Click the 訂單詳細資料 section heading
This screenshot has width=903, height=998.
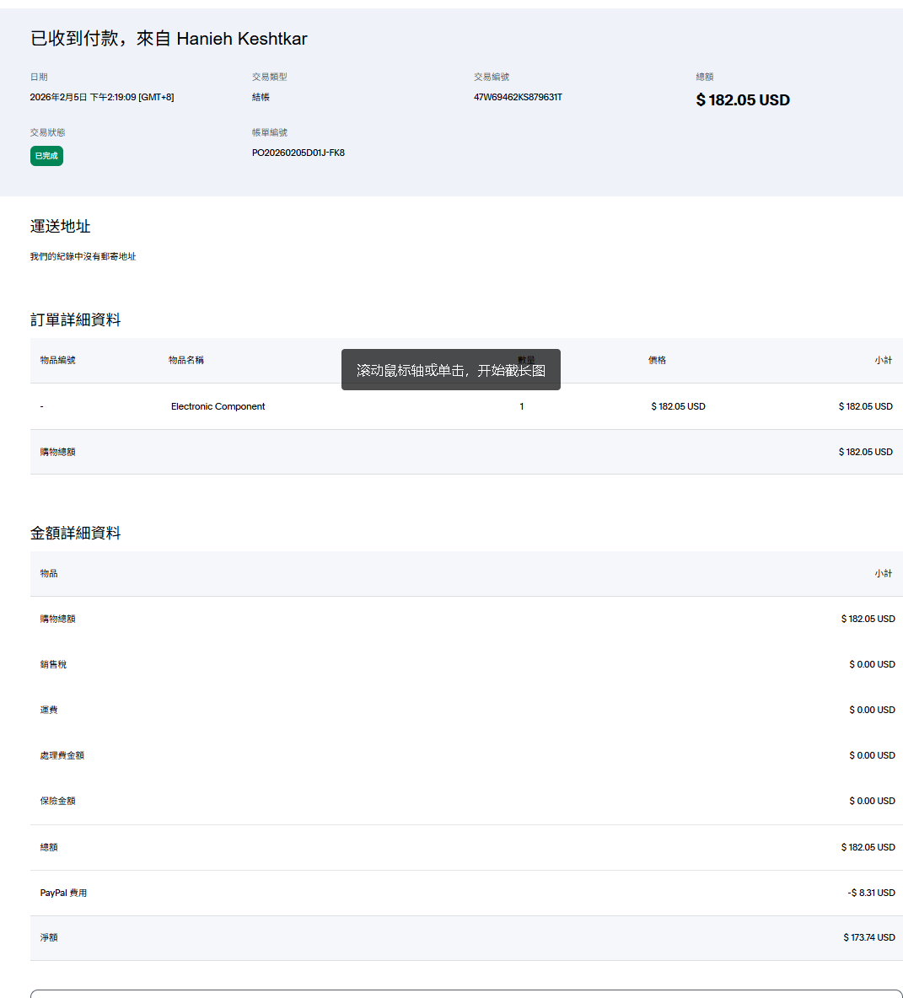tap(75, 319)
